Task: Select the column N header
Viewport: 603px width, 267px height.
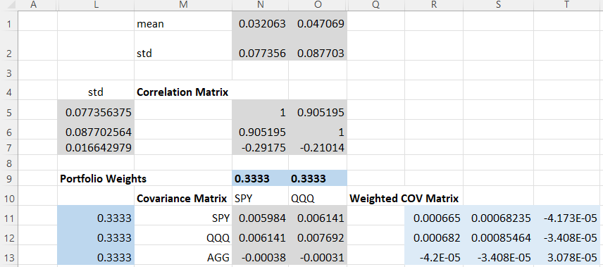Action: pos(261,4)
